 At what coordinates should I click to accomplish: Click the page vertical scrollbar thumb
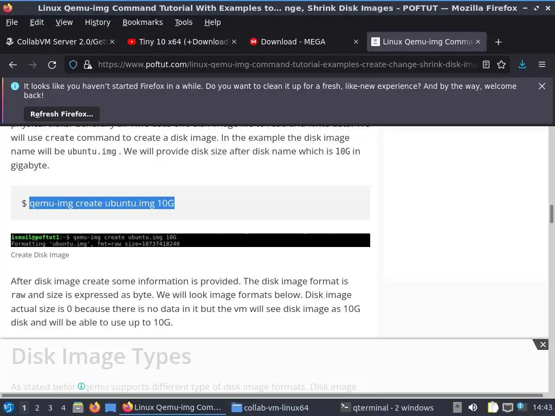pyautogui.click(x=551, y=213)
